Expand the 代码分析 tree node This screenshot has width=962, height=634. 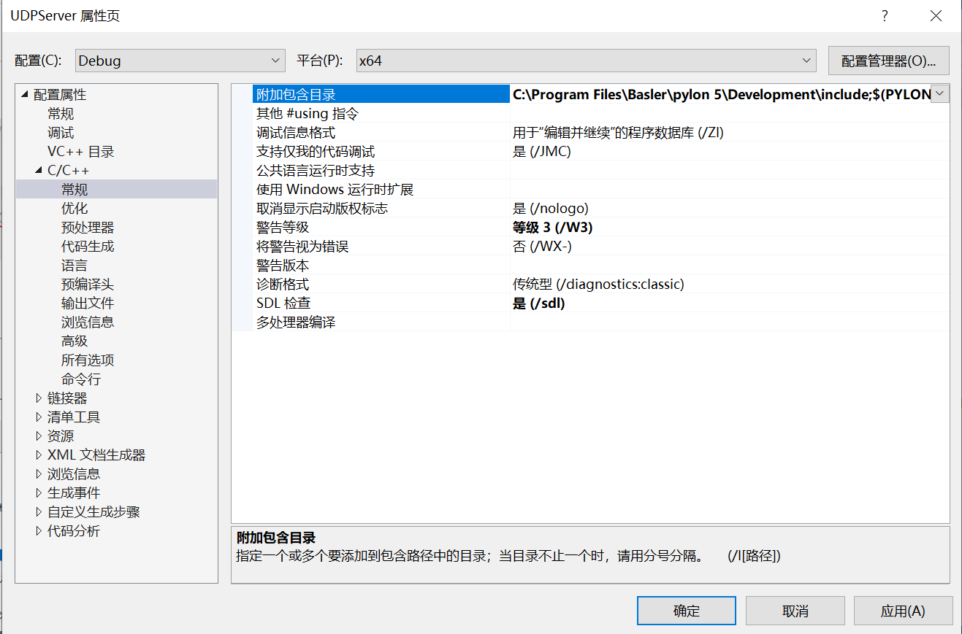tap(39, 530)
